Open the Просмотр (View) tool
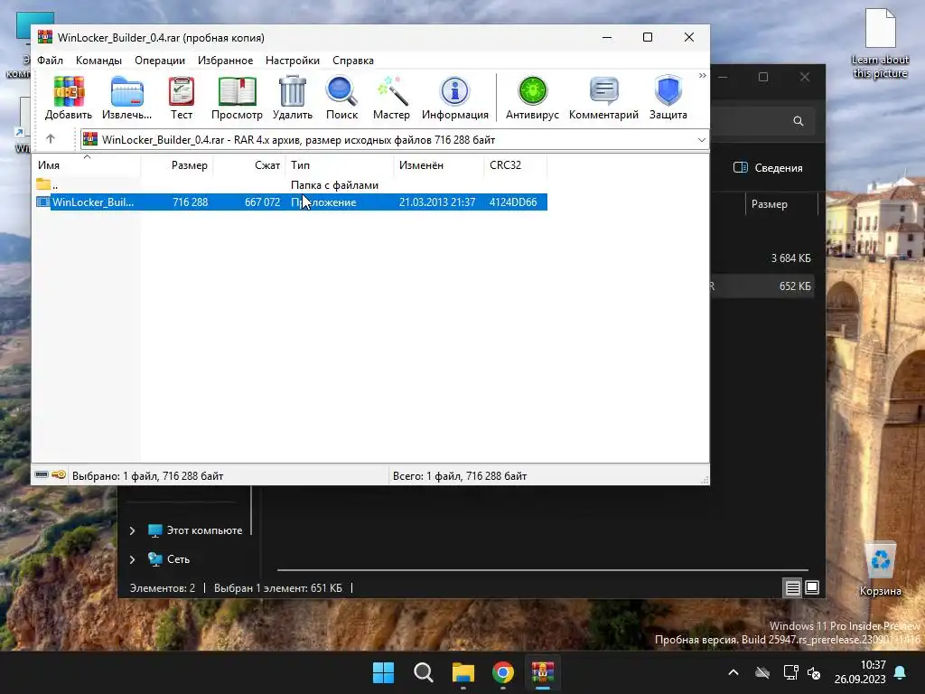The width and height of the screenshot is (925, 694). coord(237,98)
